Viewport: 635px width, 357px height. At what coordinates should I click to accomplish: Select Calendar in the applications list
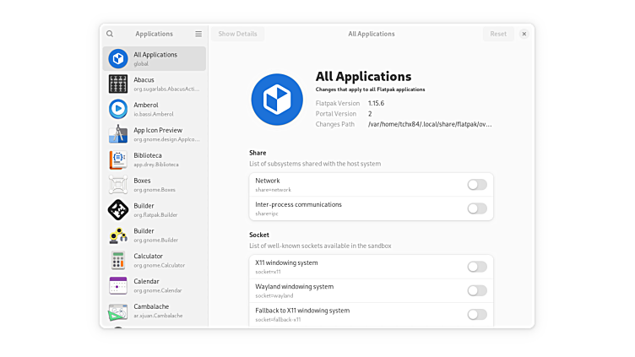[155, 285]
